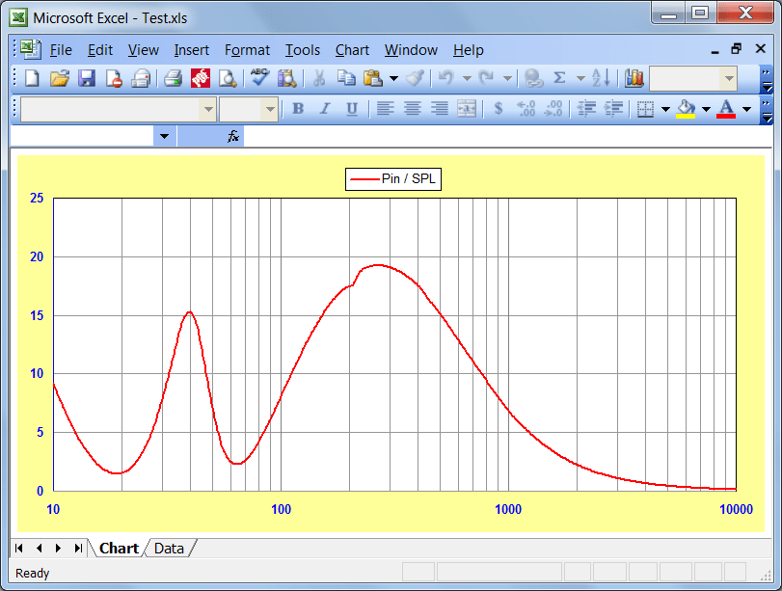Open the File menu
The image size is (782, 591).
tap(61, 50)
